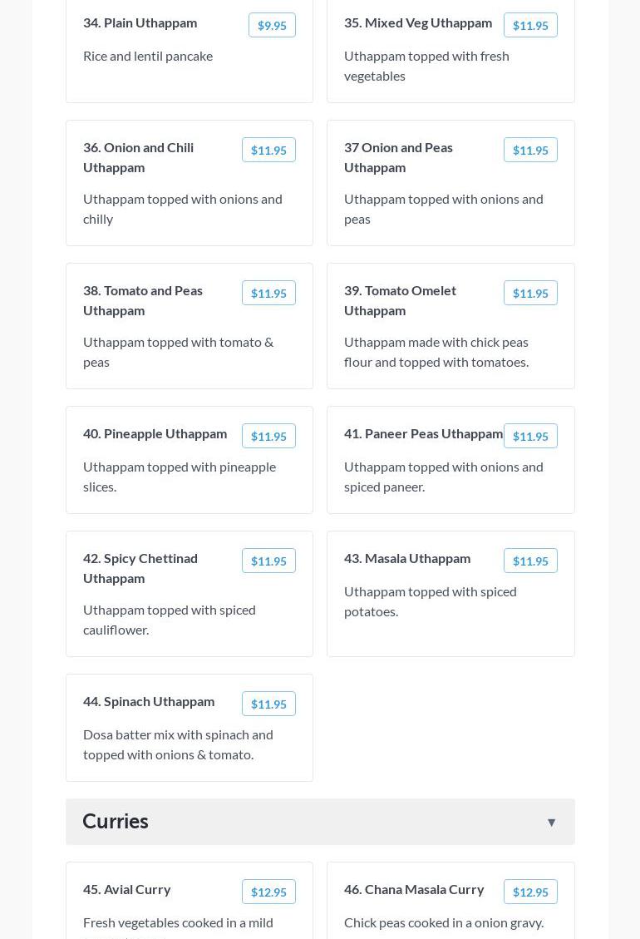Click Onion and Peas Uthappam price
This screenshot has width=640, height=939.
tap(530, 151)
